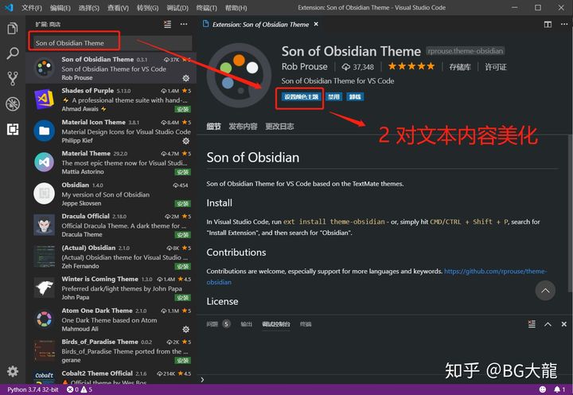Open the 转到(G) menu

148,8
